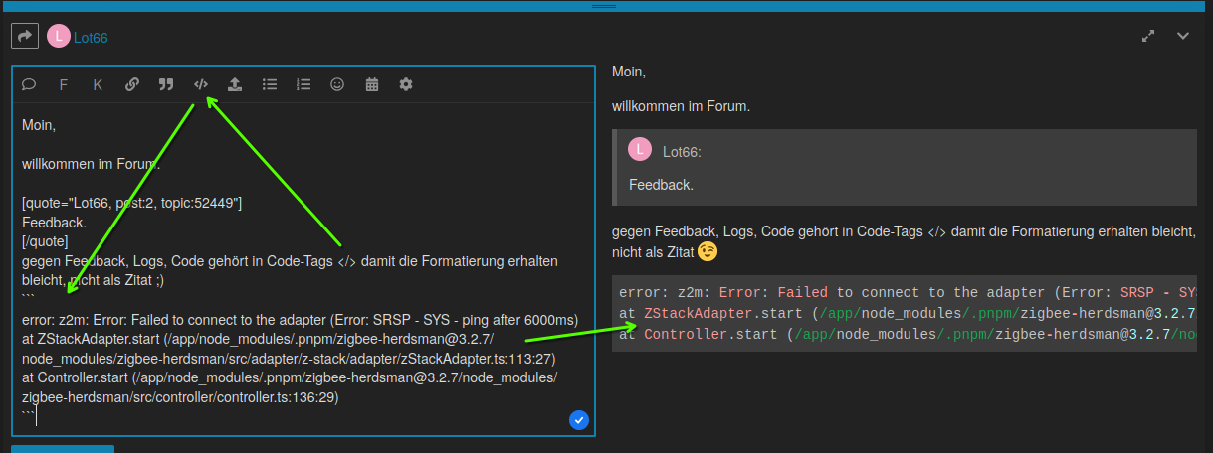Toggle fullscreen composer mode
Viewport: 1213px width, 453px height.
tap(1148, 36)
